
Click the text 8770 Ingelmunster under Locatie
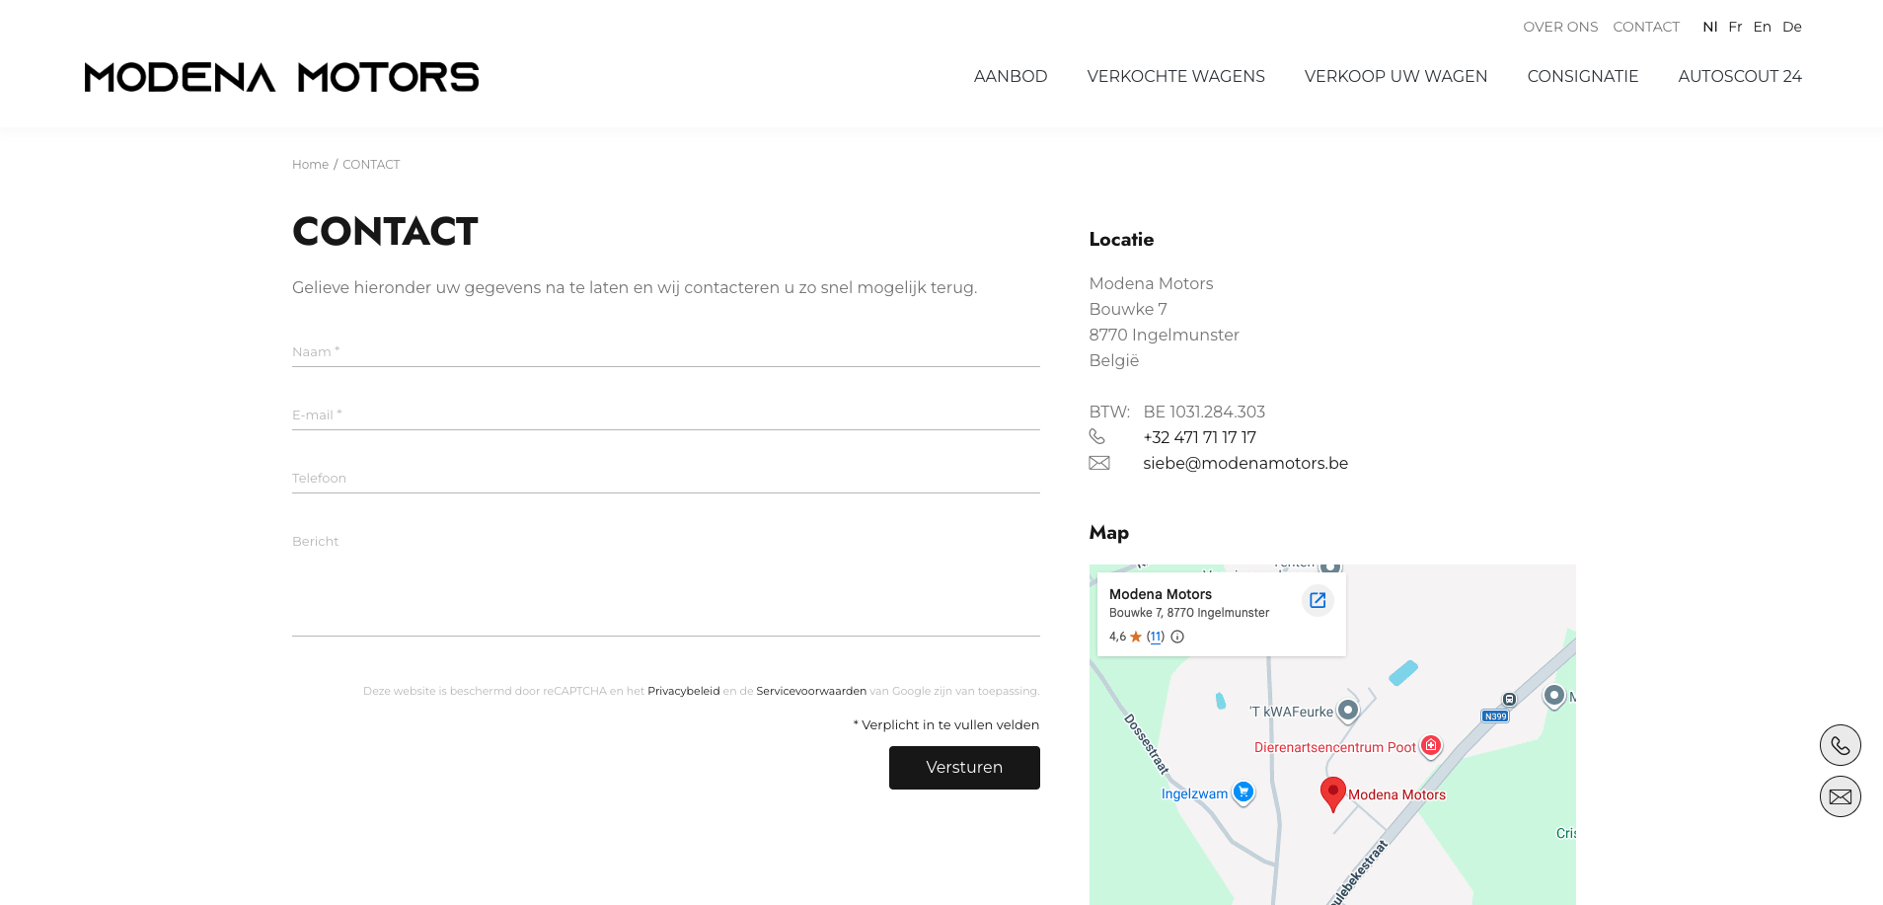pyautogui.click(x=1165, y=335)
